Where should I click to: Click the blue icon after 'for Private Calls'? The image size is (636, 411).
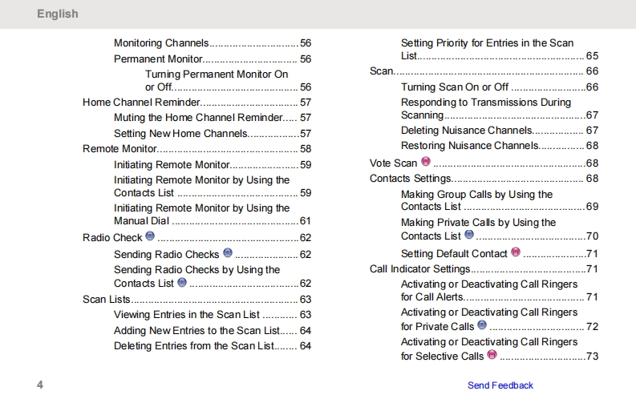(x=482, y=325)
